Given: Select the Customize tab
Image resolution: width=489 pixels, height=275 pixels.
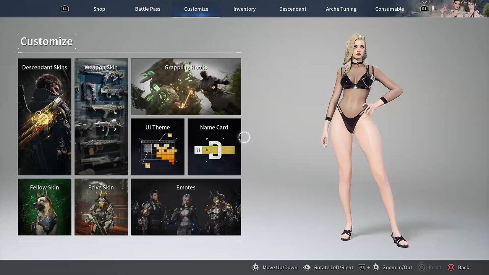Looking at the screenshot, I should click(196, 9).
